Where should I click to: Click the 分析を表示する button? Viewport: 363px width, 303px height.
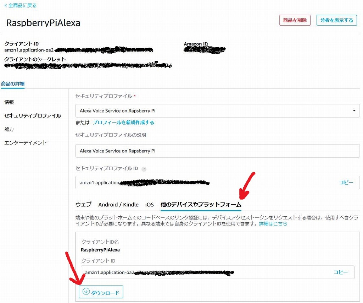(x=337, y=20)
